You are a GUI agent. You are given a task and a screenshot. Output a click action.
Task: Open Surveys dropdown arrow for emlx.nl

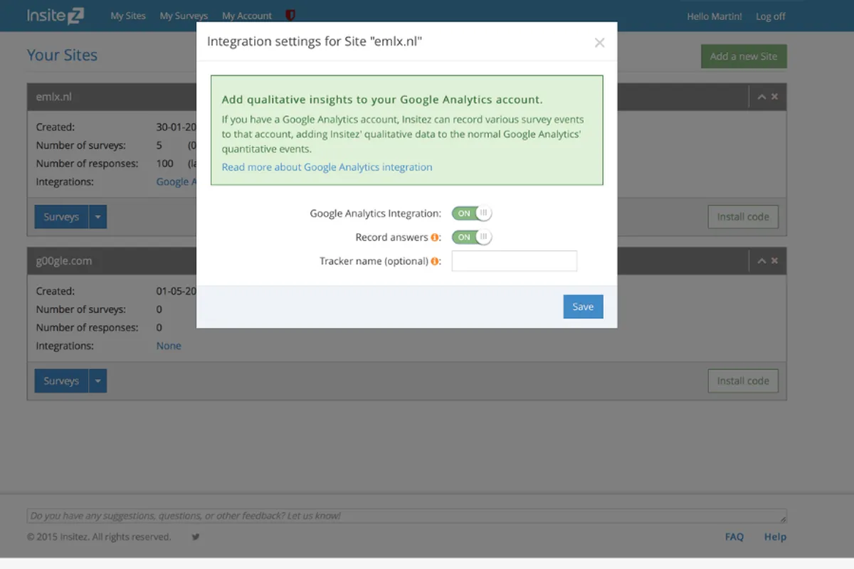point(98,217)
